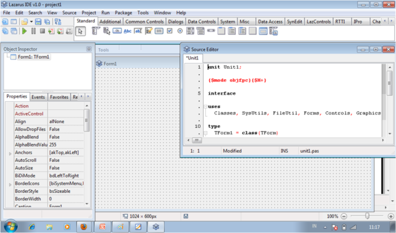Select the TMemo component icon

tap(148, 31)
